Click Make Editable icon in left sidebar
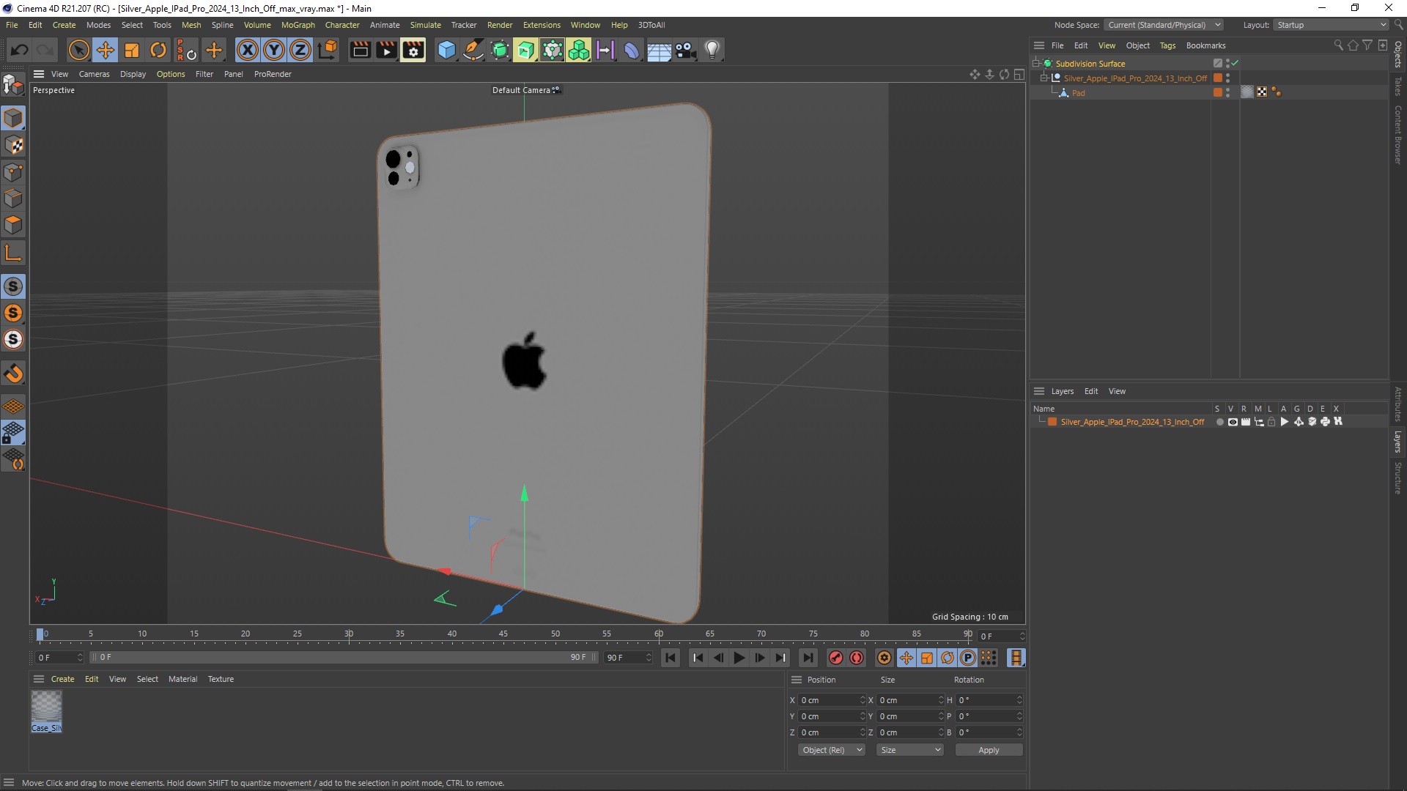Screen dimensions: 1407x791 tap(13, 85)
